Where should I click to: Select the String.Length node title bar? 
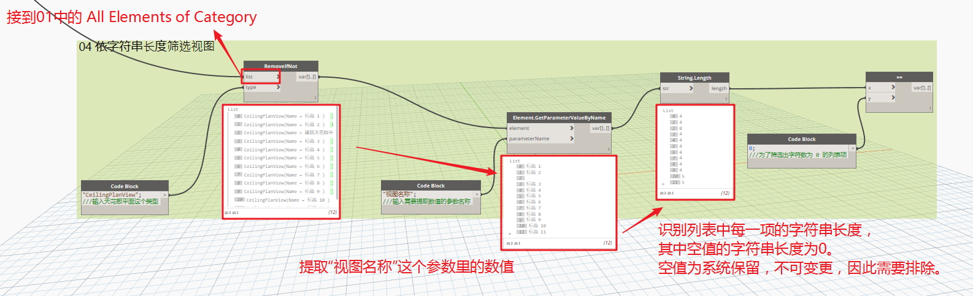tap(694, 78)
